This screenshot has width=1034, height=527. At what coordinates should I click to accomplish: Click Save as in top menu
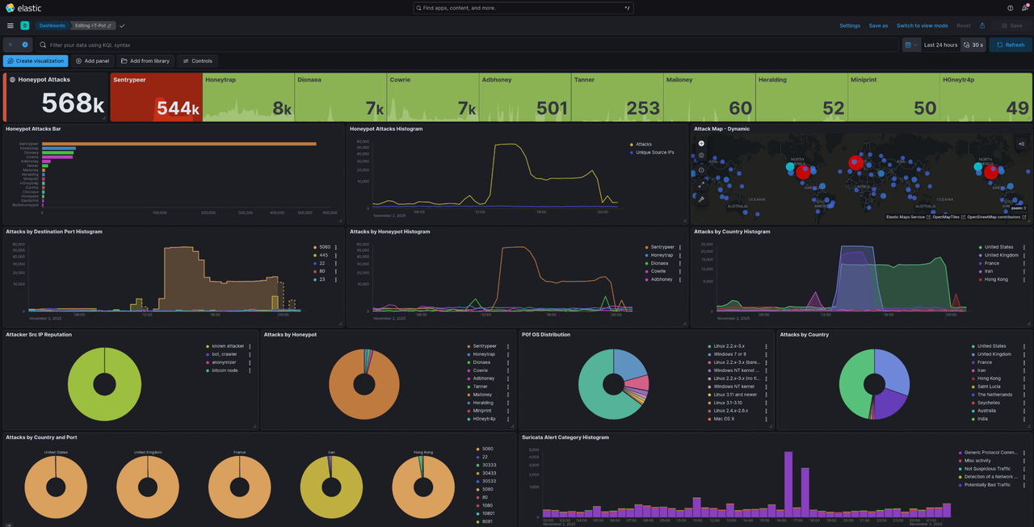point(878,26)
